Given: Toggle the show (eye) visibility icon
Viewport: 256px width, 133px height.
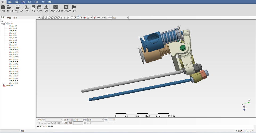Looking at the screenshot, I should [98, 17].
